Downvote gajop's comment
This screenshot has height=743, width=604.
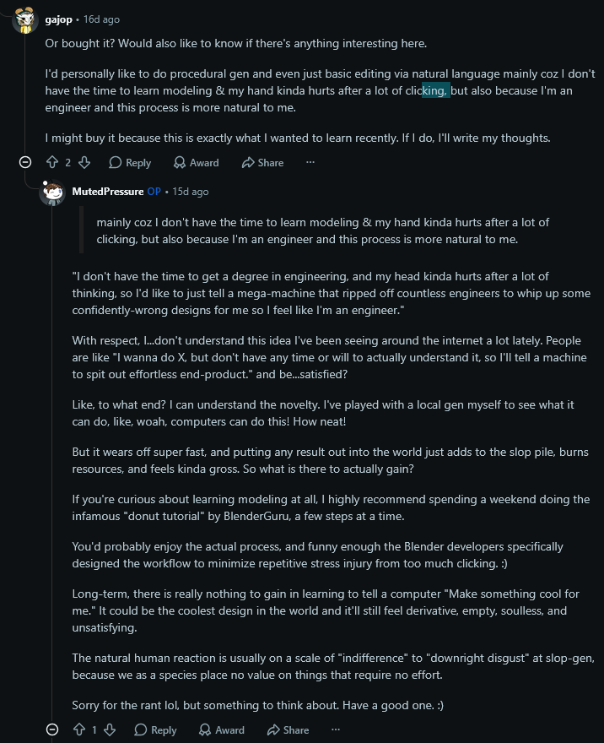pyautogui.click(x=84, y=162)
